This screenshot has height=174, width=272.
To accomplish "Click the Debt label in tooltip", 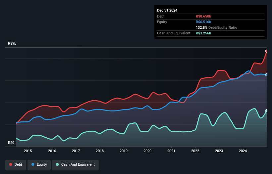I will tap(161, 16).
